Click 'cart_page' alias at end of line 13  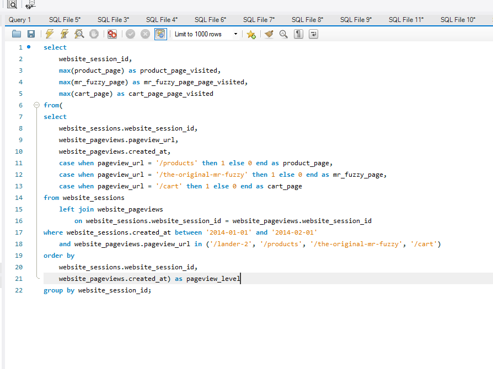[x=285, y=186]
